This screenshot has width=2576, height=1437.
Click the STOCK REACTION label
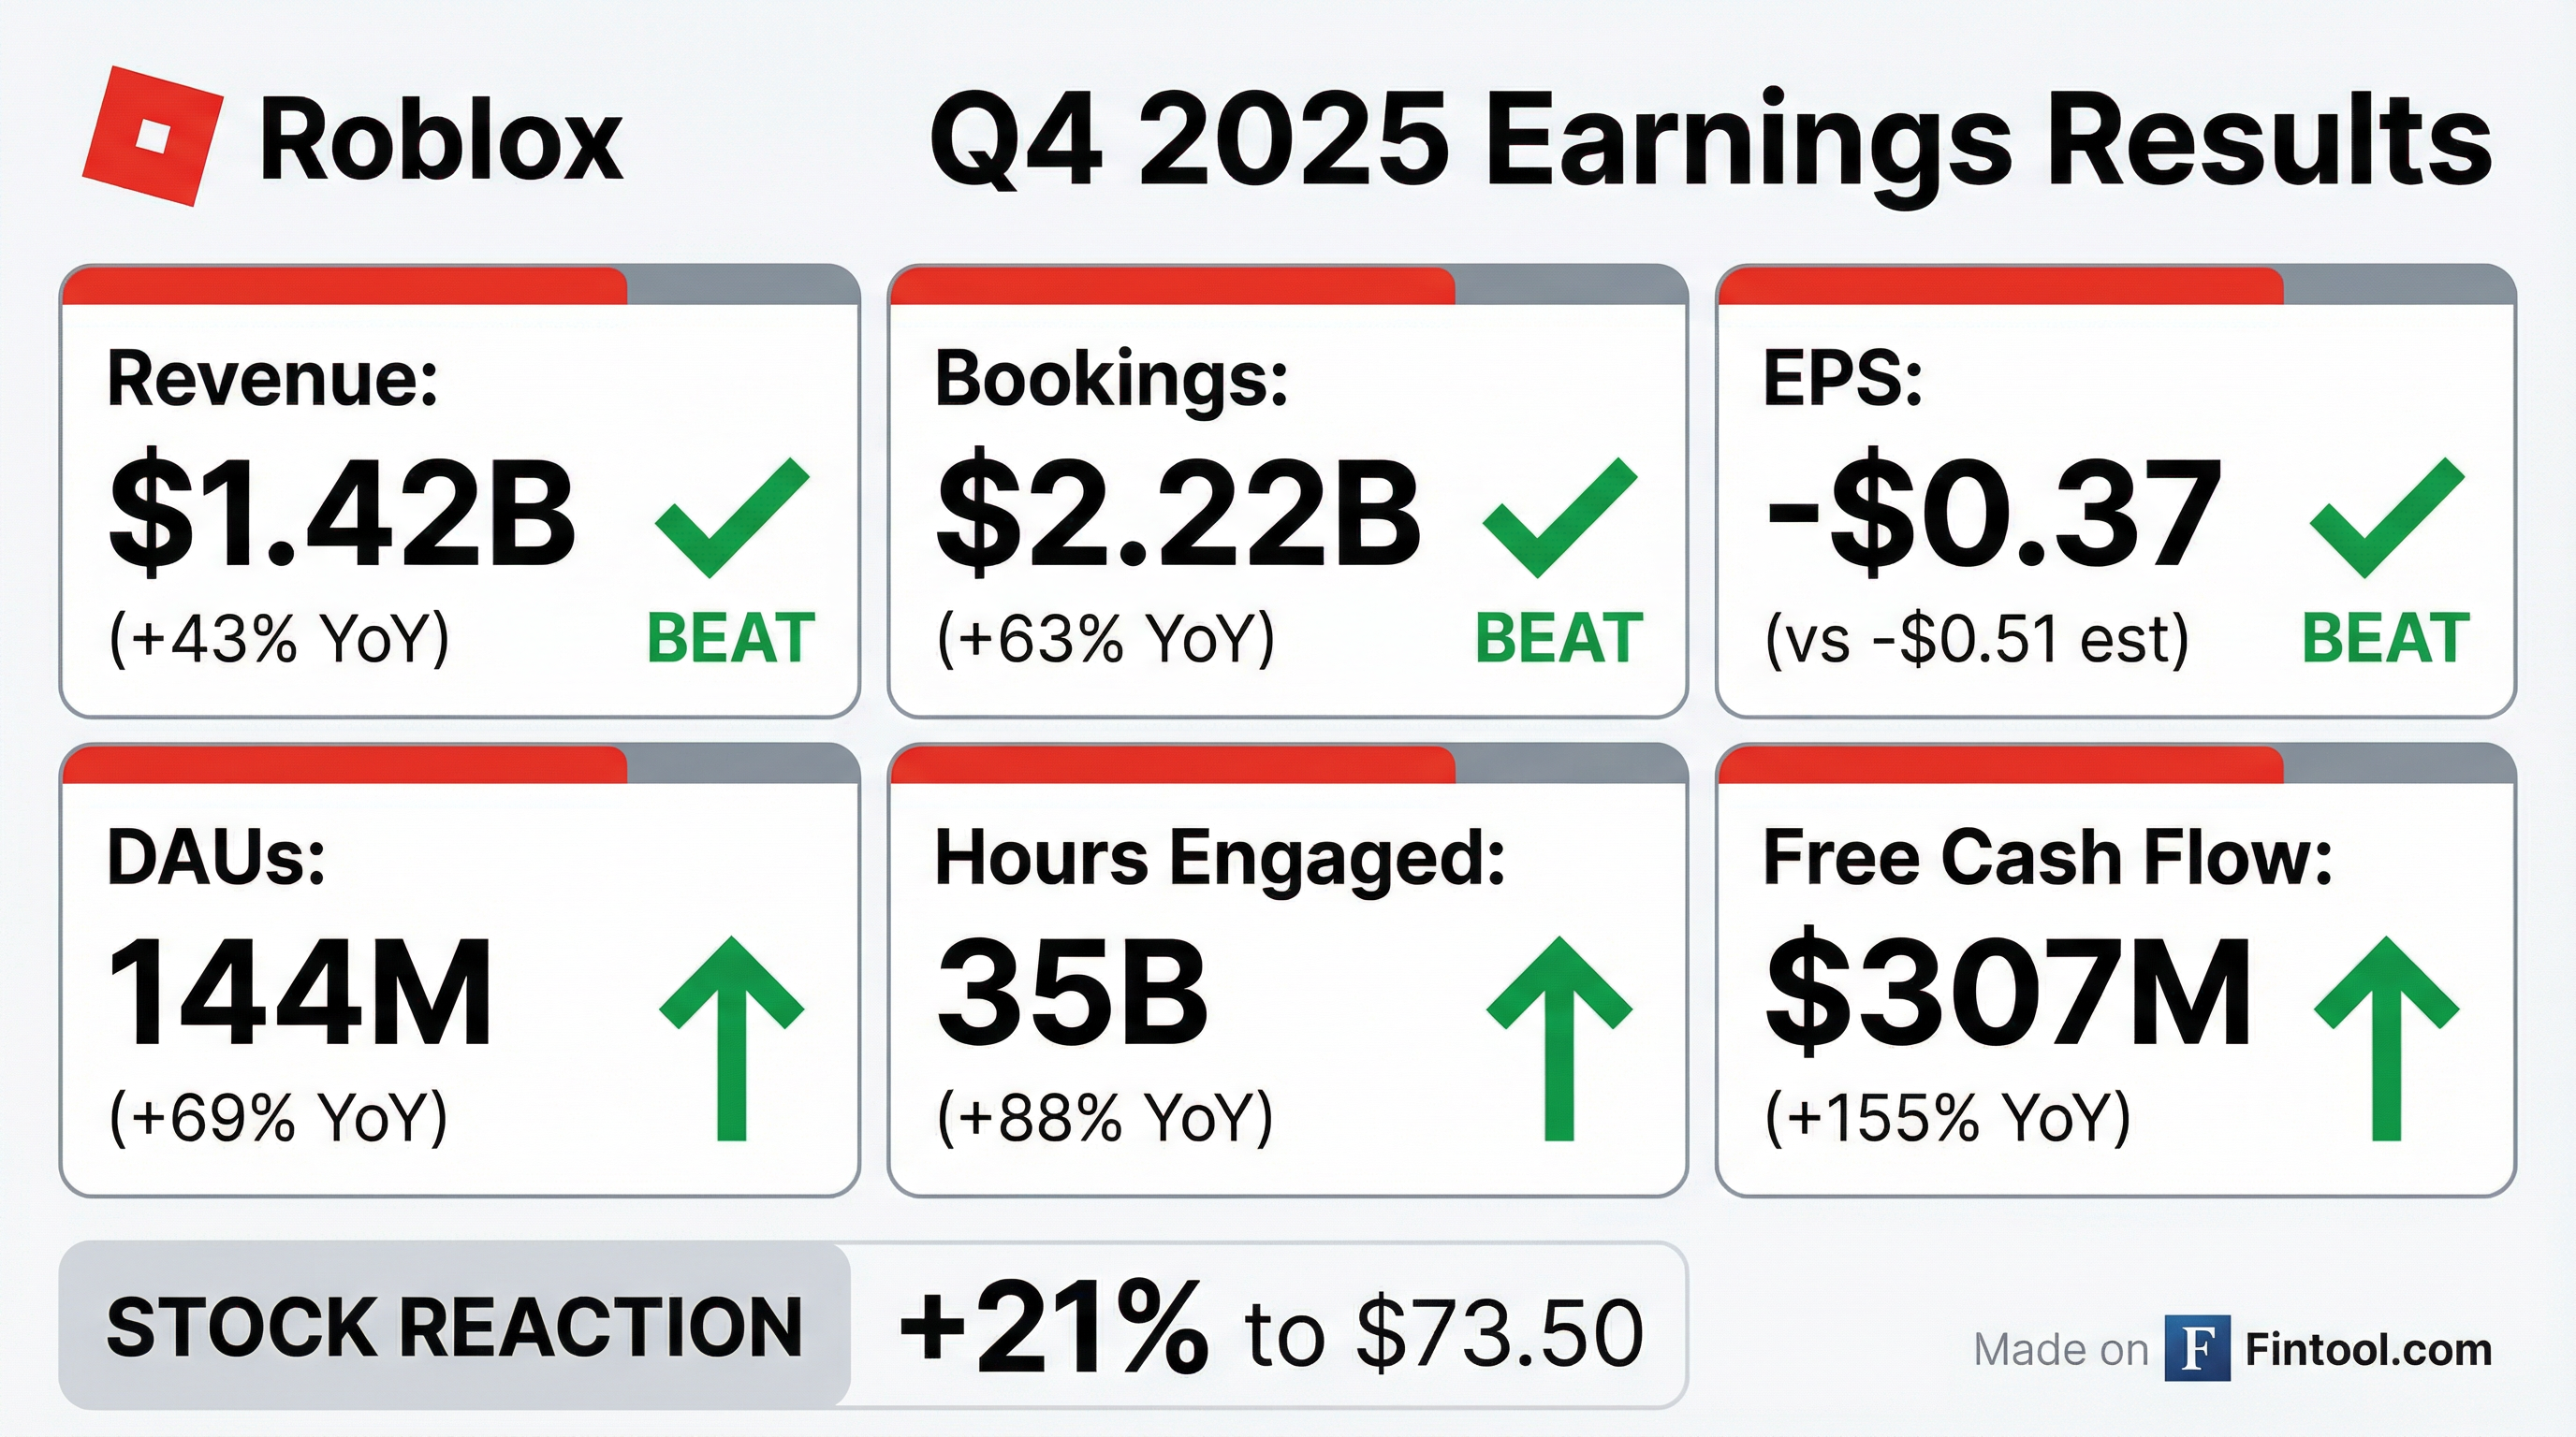454,1328
